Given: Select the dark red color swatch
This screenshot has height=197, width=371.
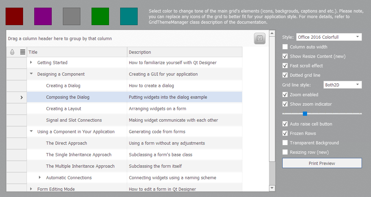Looking at the screenshot, I should [x=14, y=16].
